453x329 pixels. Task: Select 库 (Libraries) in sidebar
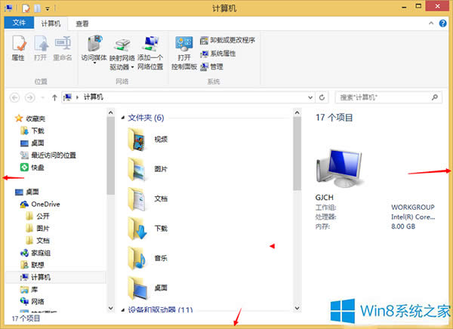(29, 290)
